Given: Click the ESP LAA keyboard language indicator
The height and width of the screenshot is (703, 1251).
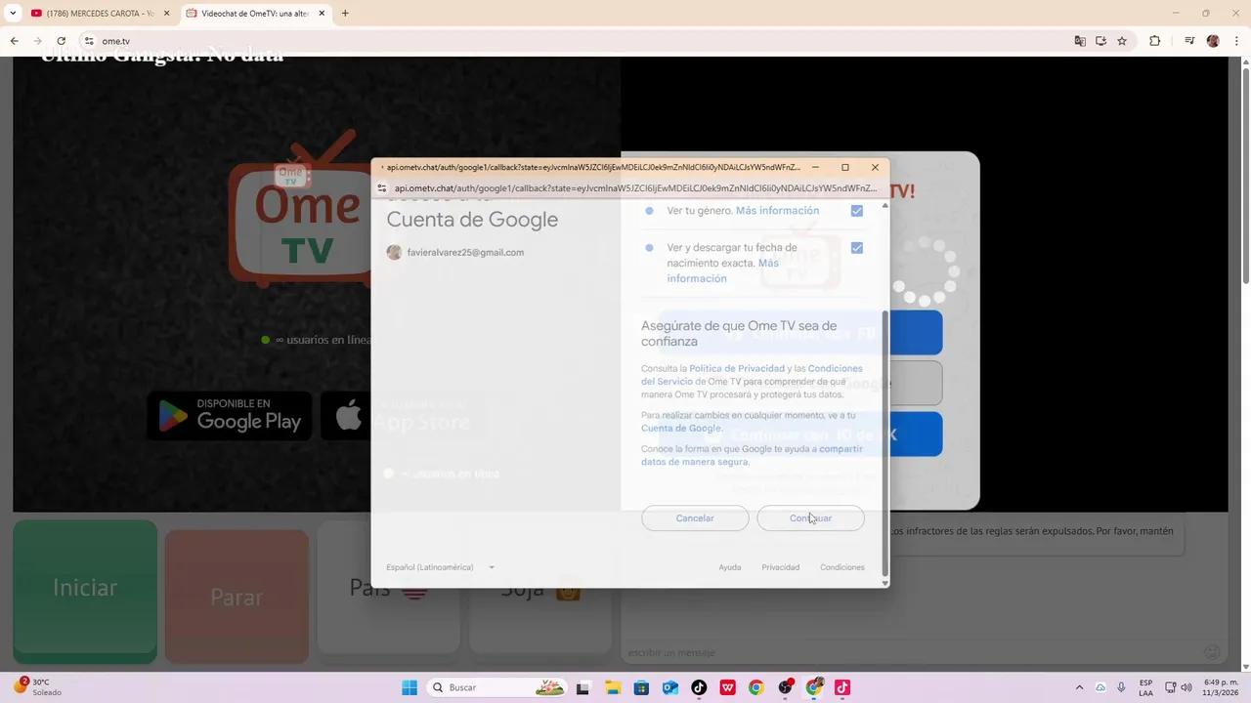Looking at the screenshot, I should [x=1145, y=687].
